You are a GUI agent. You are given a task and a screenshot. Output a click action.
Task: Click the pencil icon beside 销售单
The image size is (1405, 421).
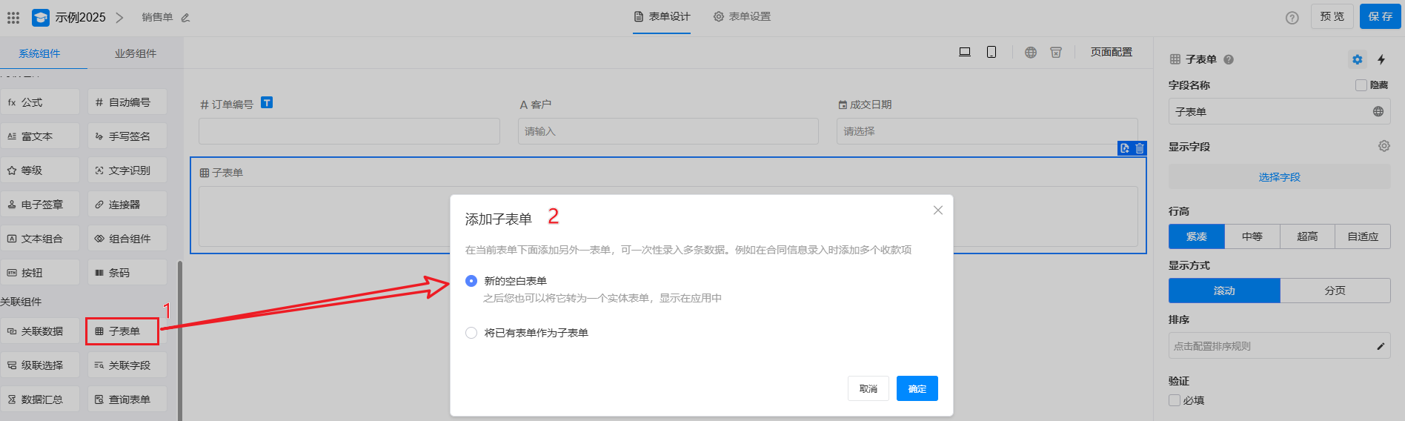point(185,17)
